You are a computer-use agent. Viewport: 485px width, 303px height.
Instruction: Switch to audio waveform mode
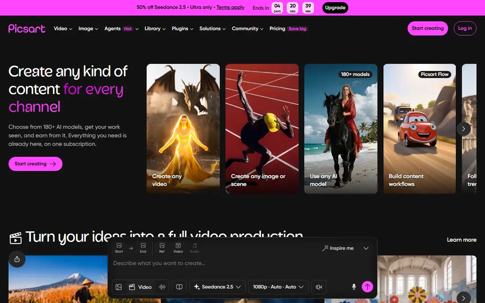click(162, 287)
